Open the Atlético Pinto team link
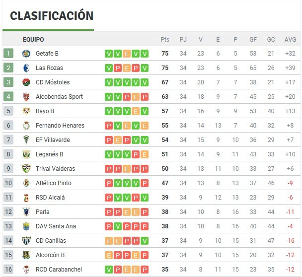This screenshot has width=302, height=277. coord(54,183)
